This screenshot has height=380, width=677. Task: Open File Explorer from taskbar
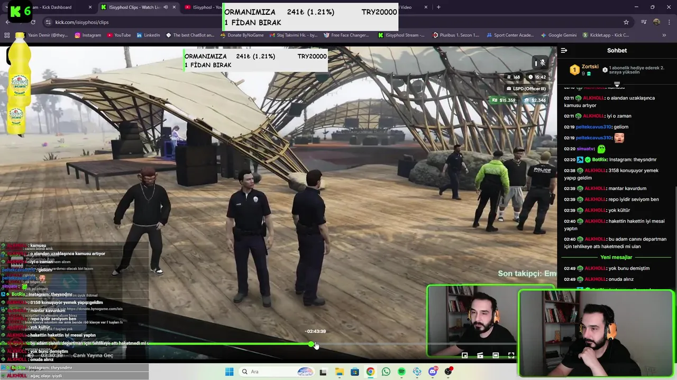[339, 372]
